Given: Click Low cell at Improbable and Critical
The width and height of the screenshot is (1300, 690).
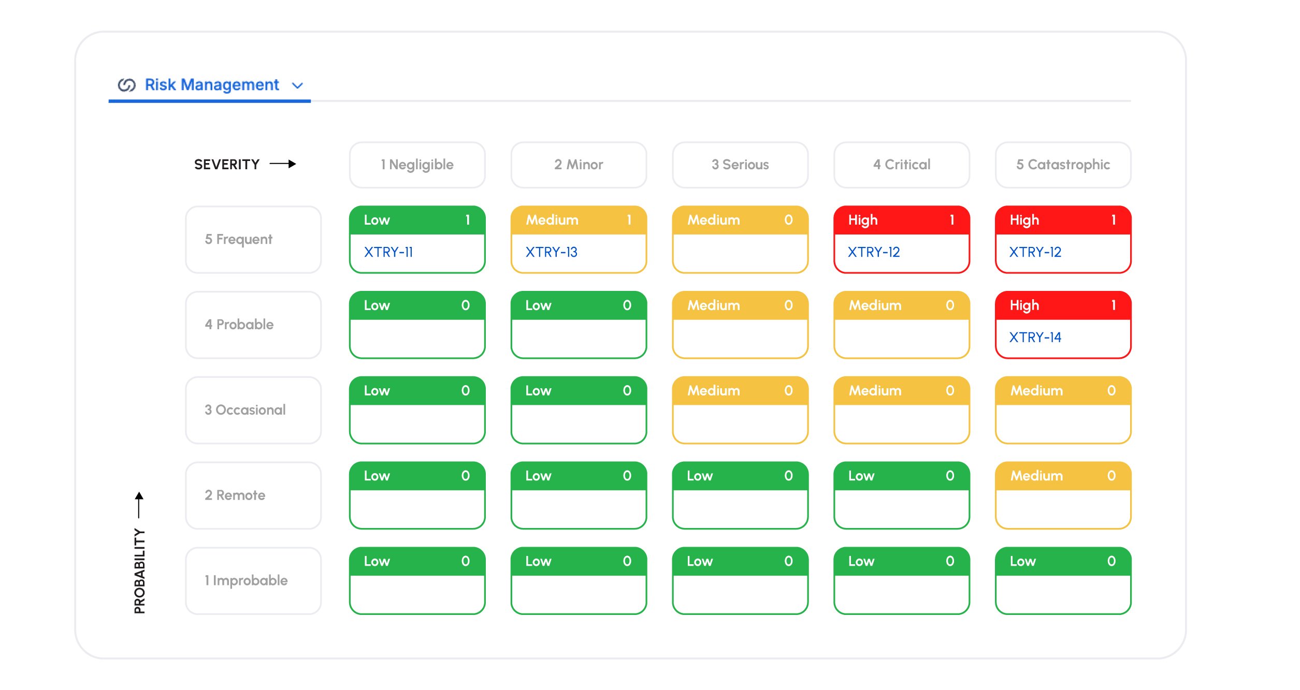Looking at the screenshot, I should pos(902,581).
